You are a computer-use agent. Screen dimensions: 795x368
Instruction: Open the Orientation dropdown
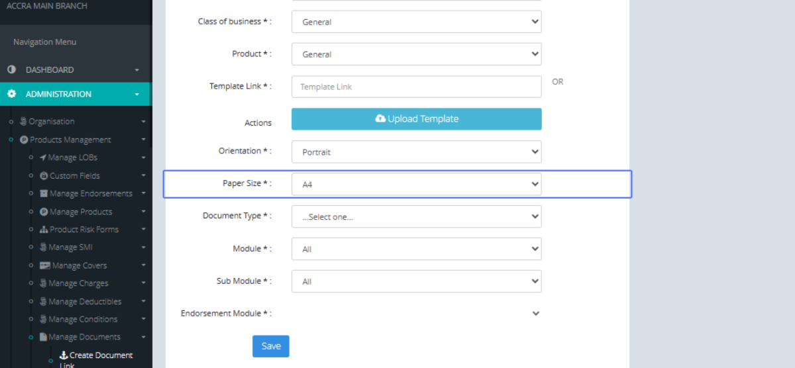[x=416, y=152]
